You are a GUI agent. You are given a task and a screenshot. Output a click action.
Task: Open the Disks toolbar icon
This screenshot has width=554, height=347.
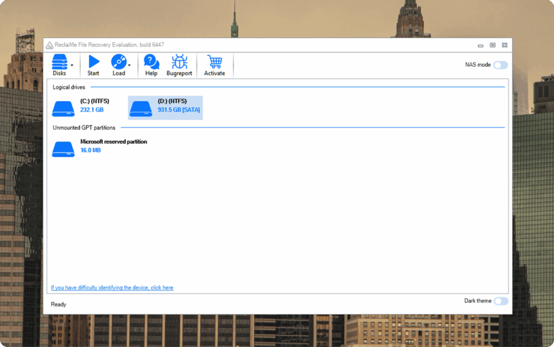click(60, 62)
